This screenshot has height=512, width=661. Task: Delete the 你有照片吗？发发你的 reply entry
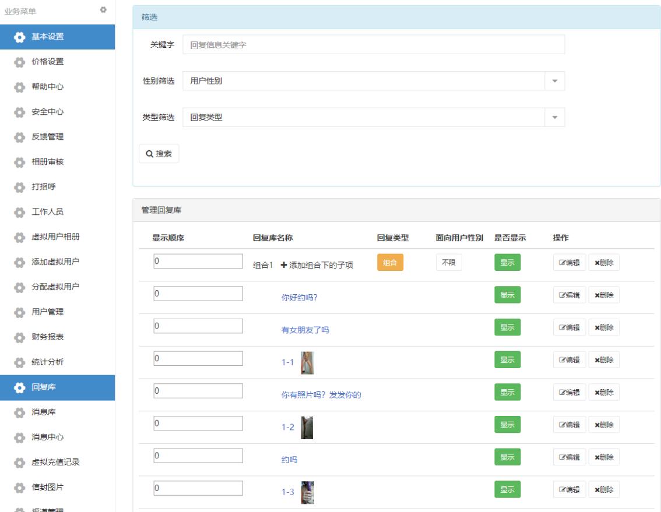(604, 393)
